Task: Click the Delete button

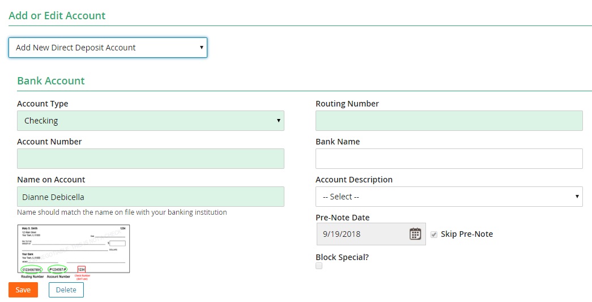Action: 66,290
